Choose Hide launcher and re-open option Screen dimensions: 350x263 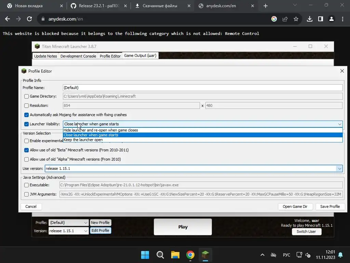point(203,130)
